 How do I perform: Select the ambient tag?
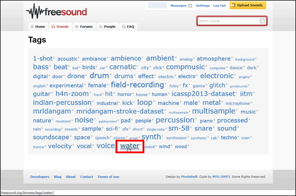coord(160,58)
